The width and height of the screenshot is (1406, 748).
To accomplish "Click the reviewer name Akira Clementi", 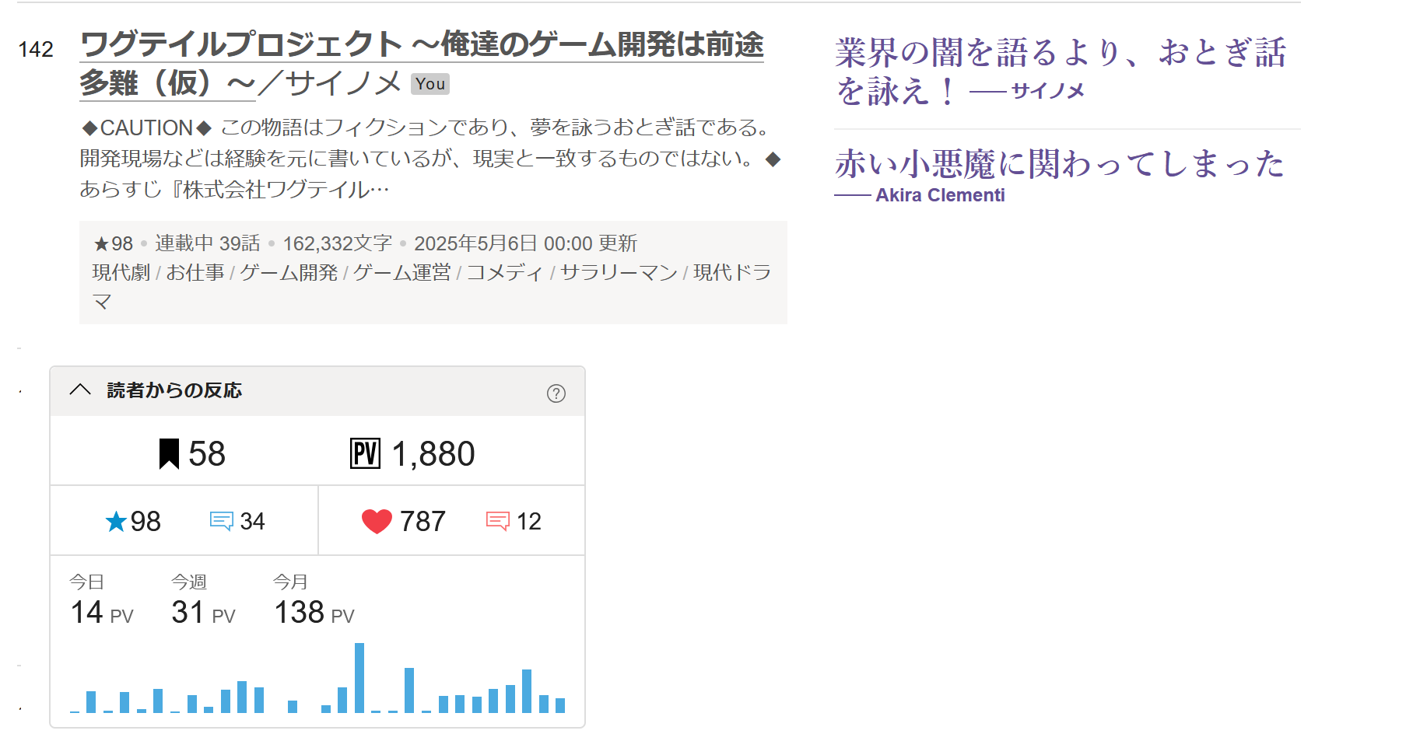I will (x=939, y=195).
